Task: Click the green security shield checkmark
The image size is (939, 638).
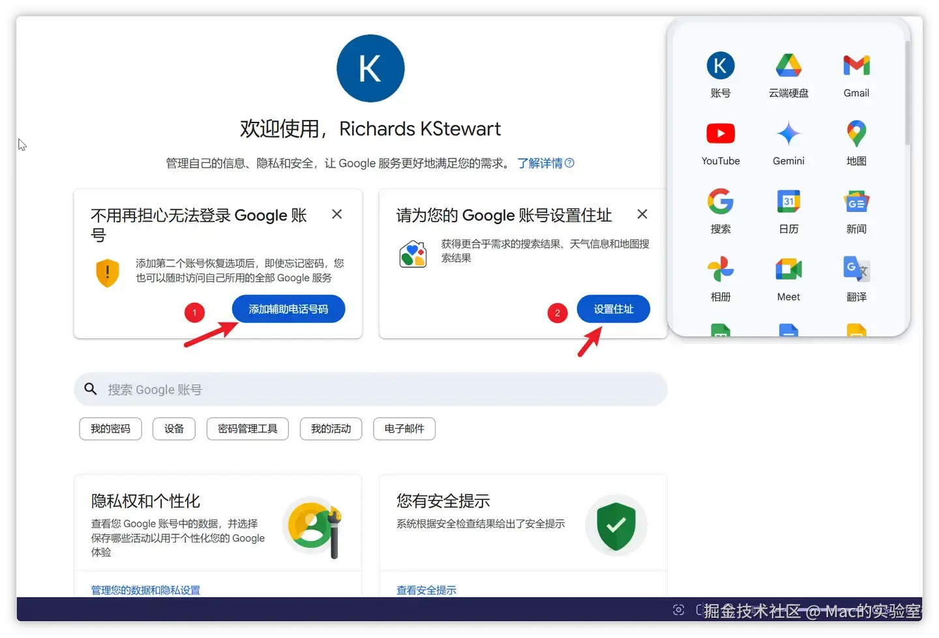Action: (x=616, y=525)
